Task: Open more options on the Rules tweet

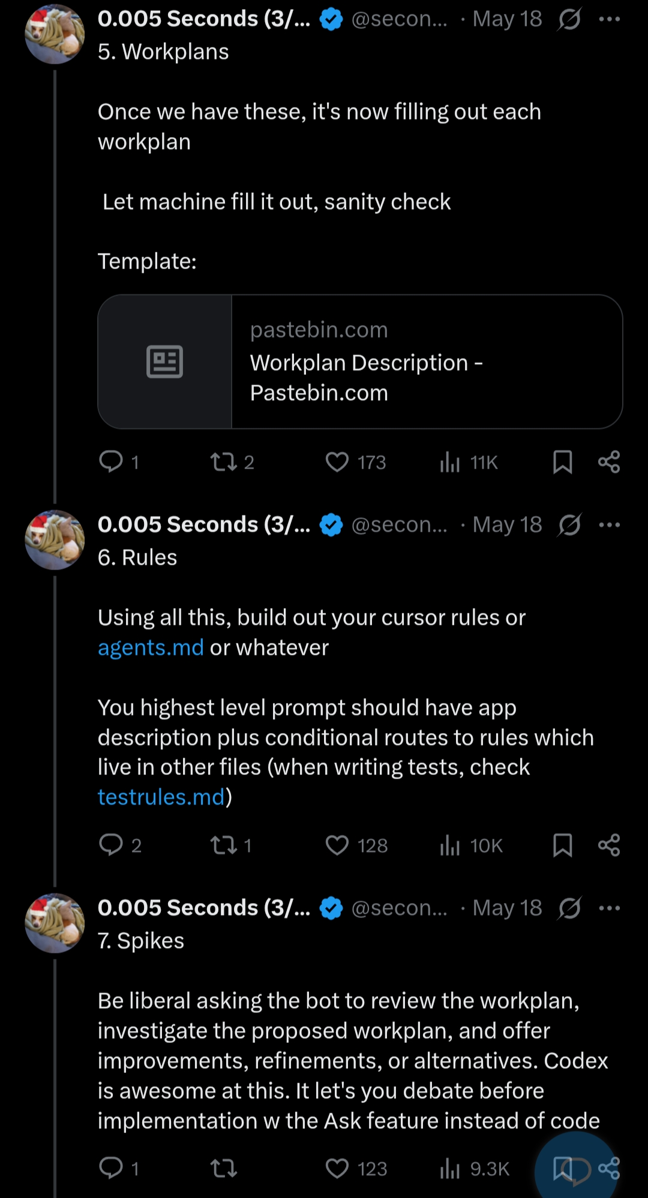Action: click(610, 525)
